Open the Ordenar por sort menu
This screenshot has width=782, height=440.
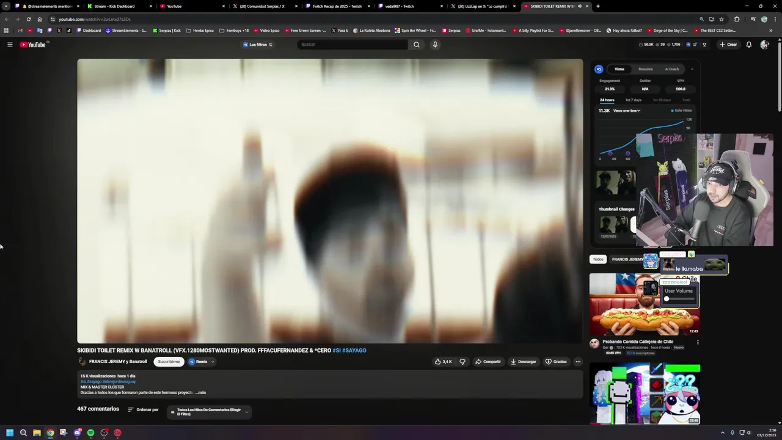pyautogui.click(x=143, y=409)
